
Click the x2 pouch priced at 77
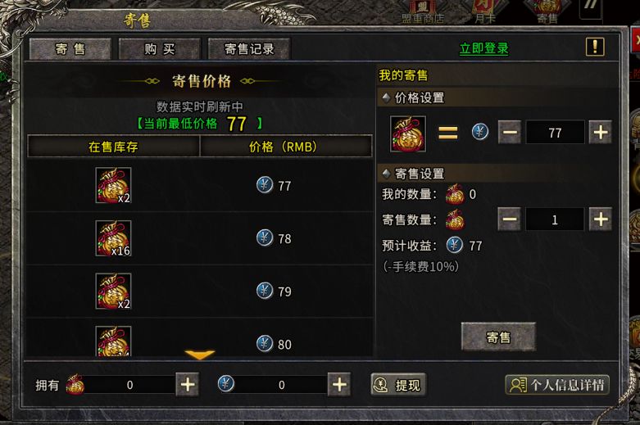coord(113,186)
